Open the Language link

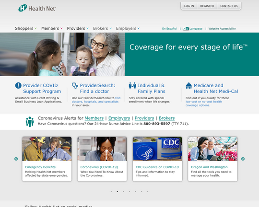pyautogui.click(x=196, y=29)
